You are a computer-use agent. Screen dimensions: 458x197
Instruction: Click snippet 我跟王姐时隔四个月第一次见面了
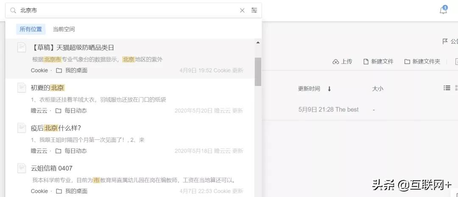coord(88,140)
